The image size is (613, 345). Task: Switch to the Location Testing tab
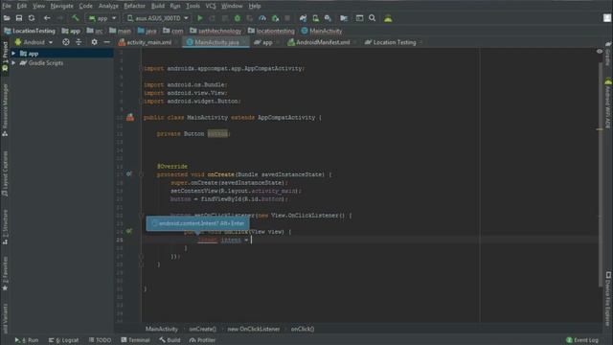click(394, 42)
